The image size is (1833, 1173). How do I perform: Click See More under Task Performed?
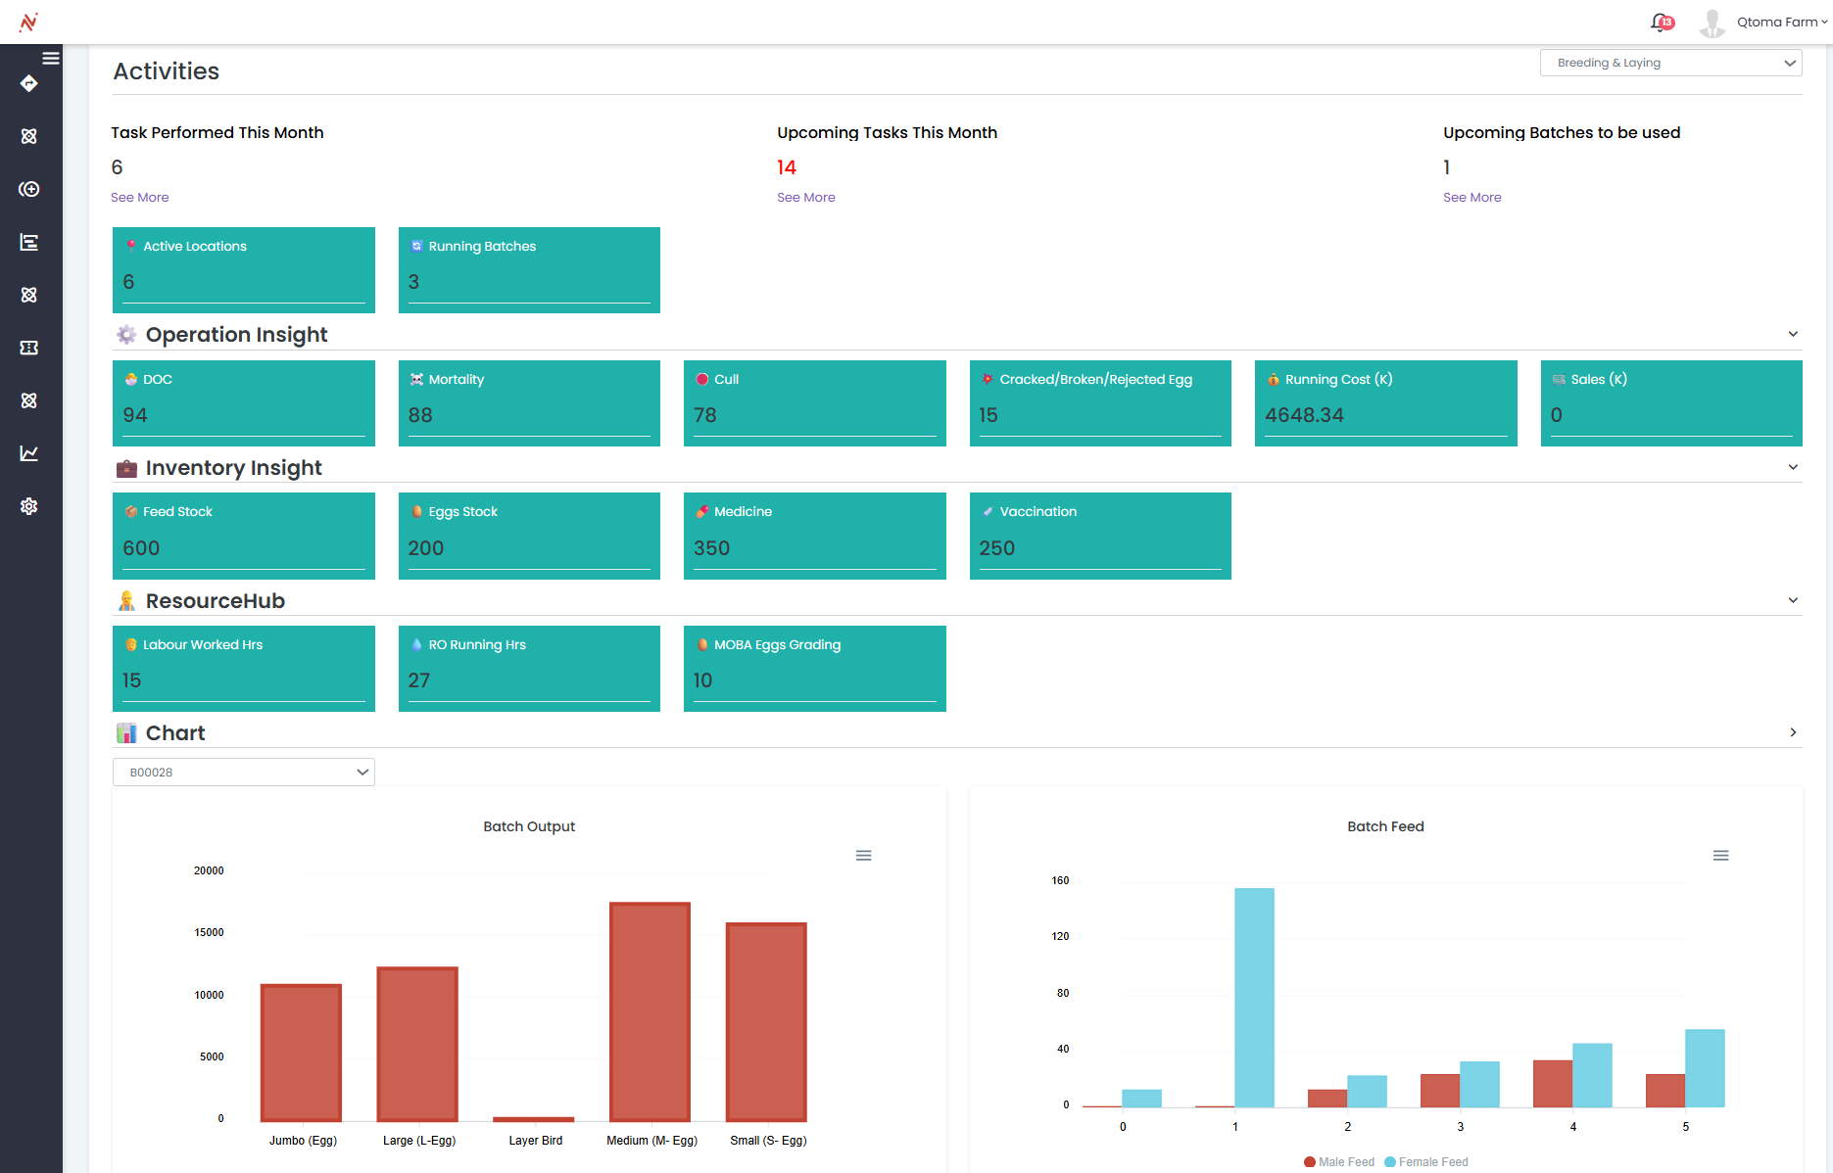pyautogui.click(x=139, y=198)
